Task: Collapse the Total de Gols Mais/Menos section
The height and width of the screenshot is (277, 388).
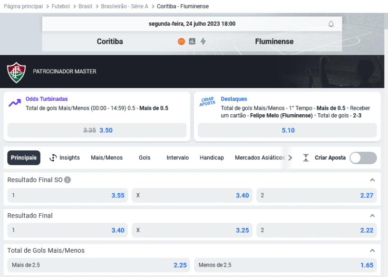Action: [372, 250]
